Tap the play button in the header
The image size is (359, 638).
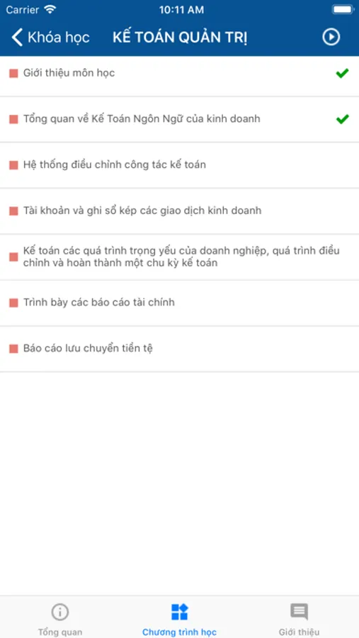[x=331, y=37]
